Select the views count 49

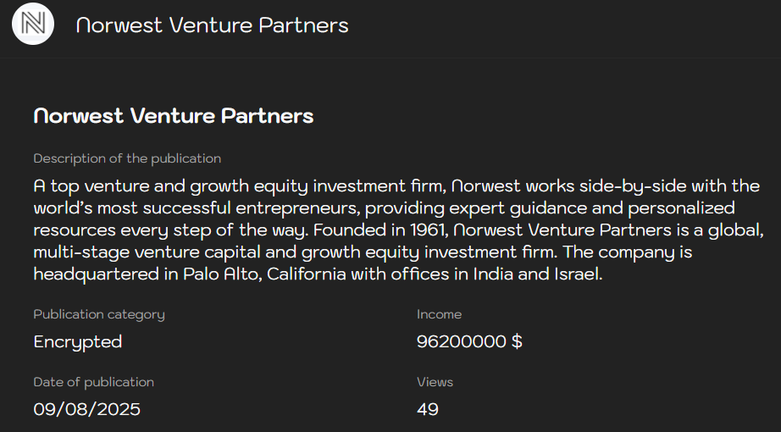[x=428, y=409]
